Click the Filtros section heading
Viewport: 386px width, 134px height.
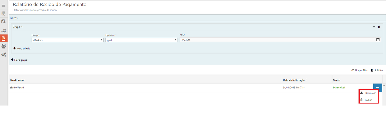click(14, 18)
